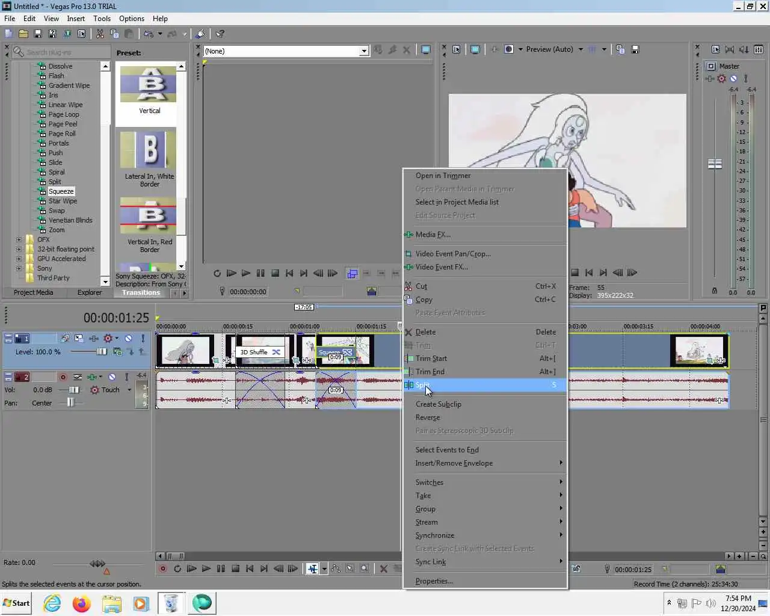Adjust audio track Vol slider
This screenshot has height=616, width=770.
tap(73, 390)
